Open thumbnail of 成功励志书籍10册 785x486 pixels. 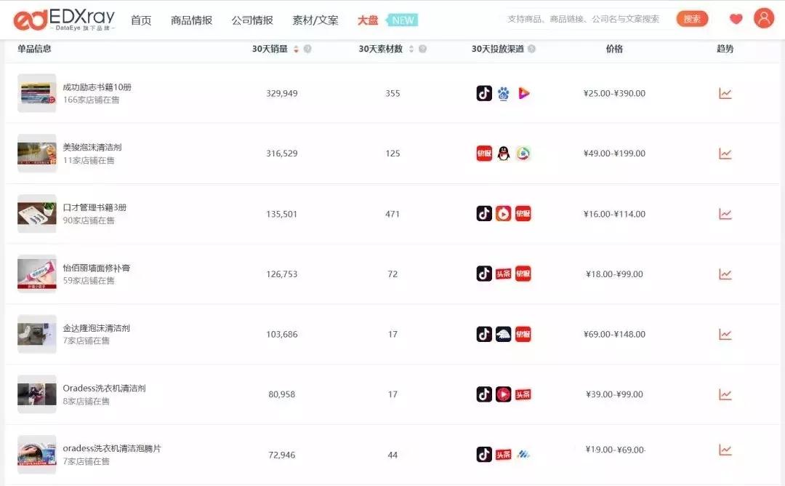pyautogui.click(x=37, y=93)
